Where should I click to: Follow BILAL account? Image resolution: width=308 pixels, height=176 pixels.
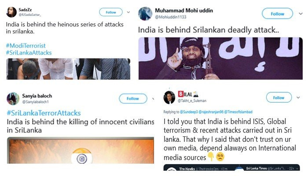(279, 97)
